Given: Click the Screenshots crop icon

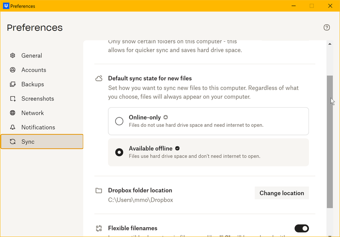Looking at the screenshot, I should [13, 99].
